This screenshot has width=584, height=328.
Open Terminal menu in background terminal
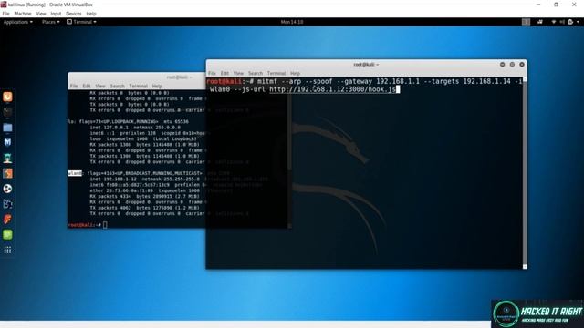tap(138, 86)
